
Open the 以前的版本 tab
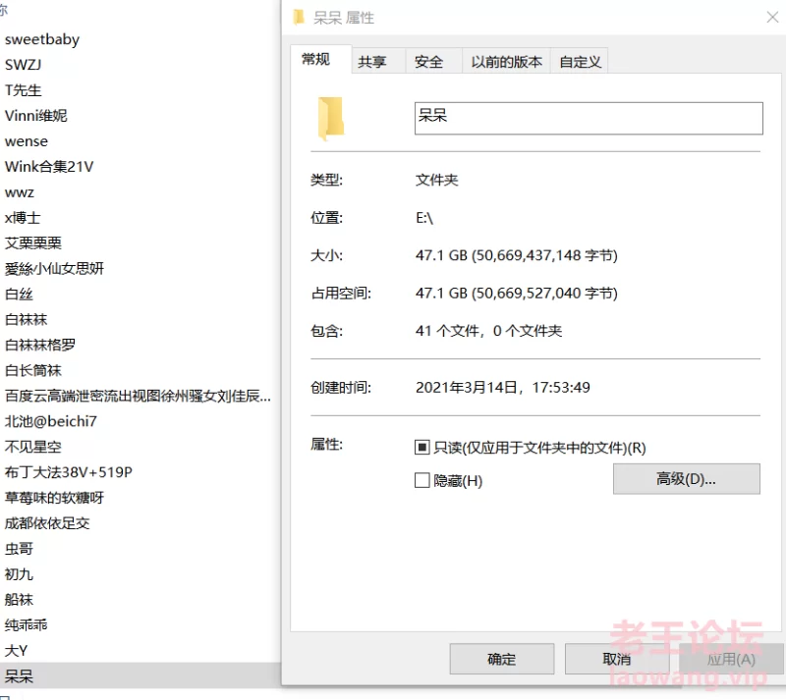point(505,60)
